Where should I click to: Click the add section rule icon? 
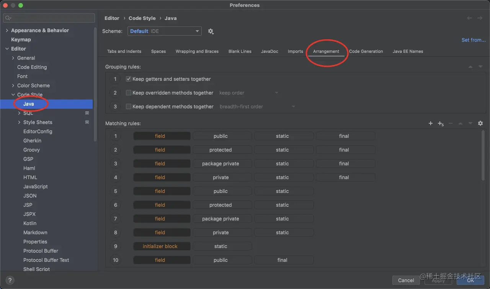coord(441,123)
